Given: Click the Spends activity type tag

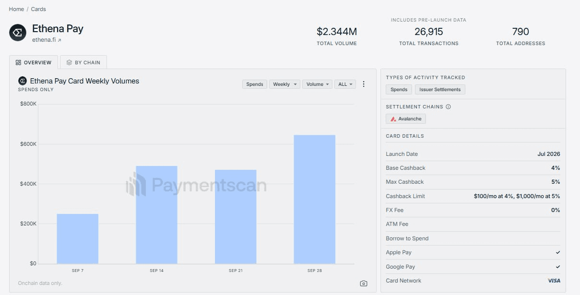Looking at the screenshot, I should (x=399, y=90).
